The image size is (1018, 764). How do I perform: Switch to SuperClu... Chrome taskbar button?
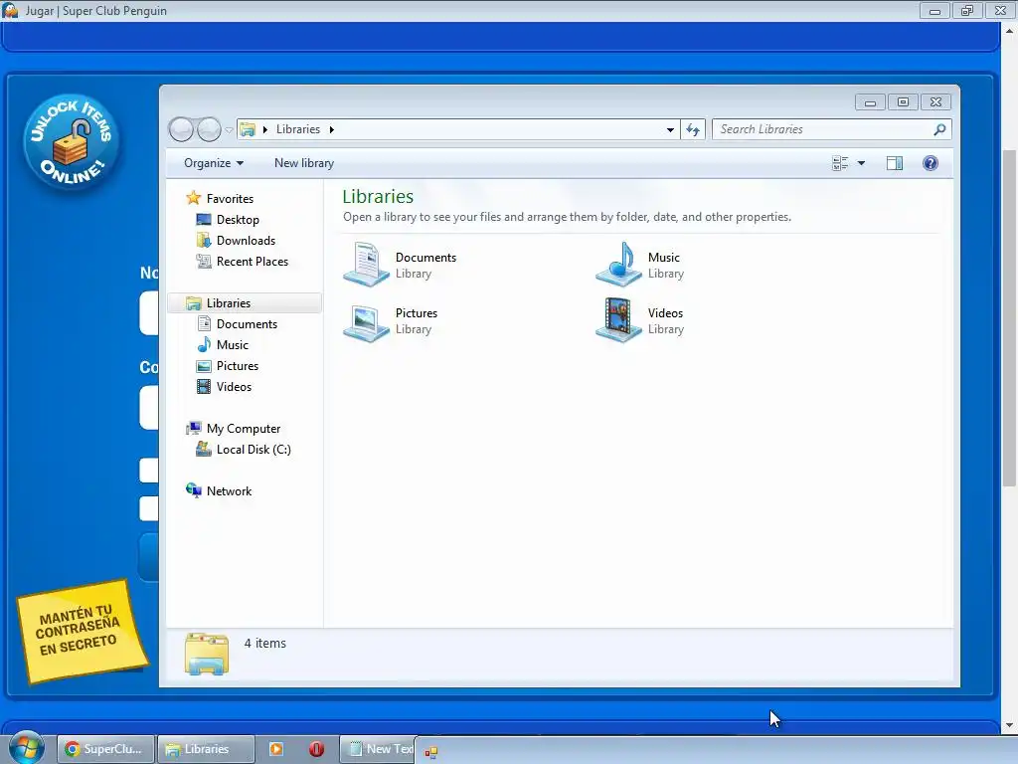coord(105,749)
